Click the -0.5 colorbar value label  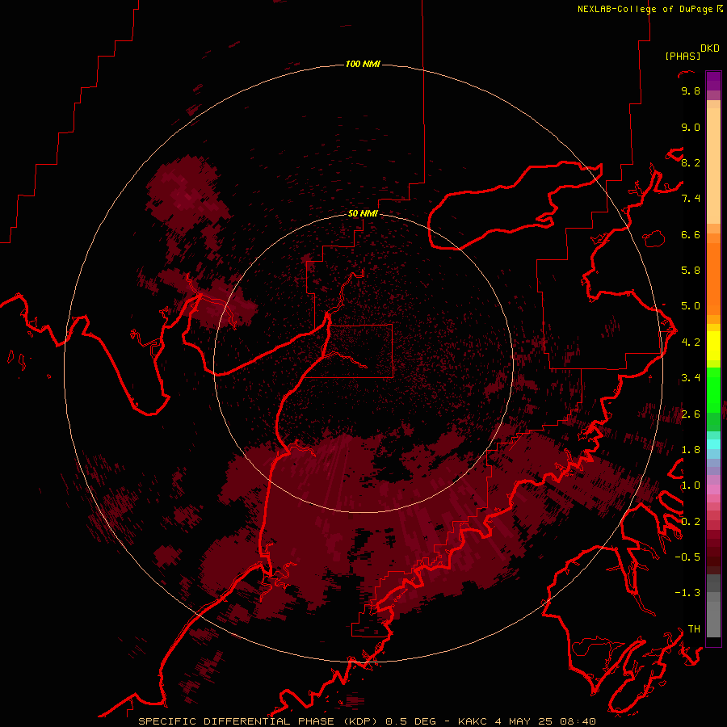tap(687, 557)
